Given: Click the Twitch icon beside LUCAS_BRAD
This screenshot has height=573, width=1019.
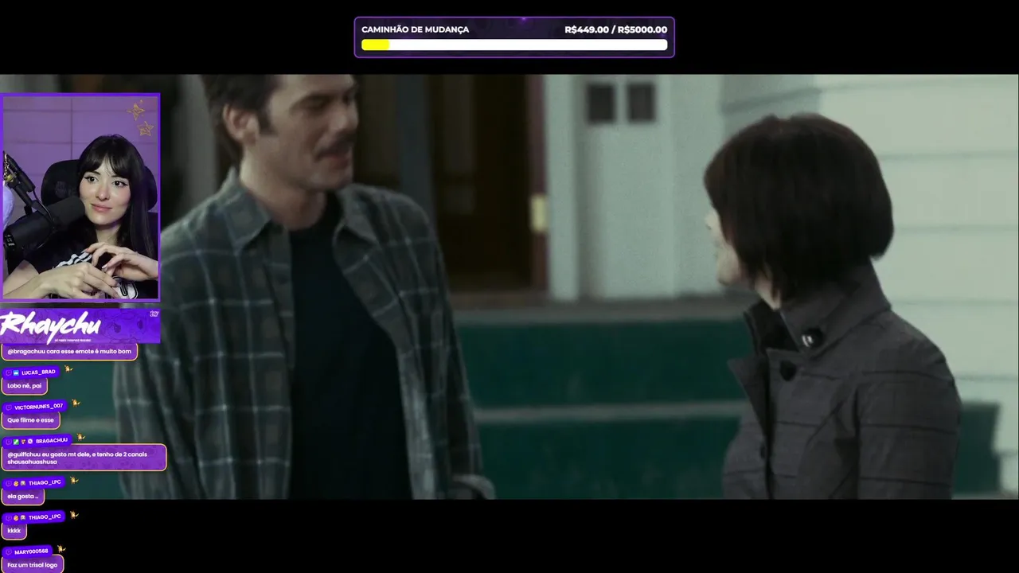Looking at the screenshot, I should [x=8, y=372].
